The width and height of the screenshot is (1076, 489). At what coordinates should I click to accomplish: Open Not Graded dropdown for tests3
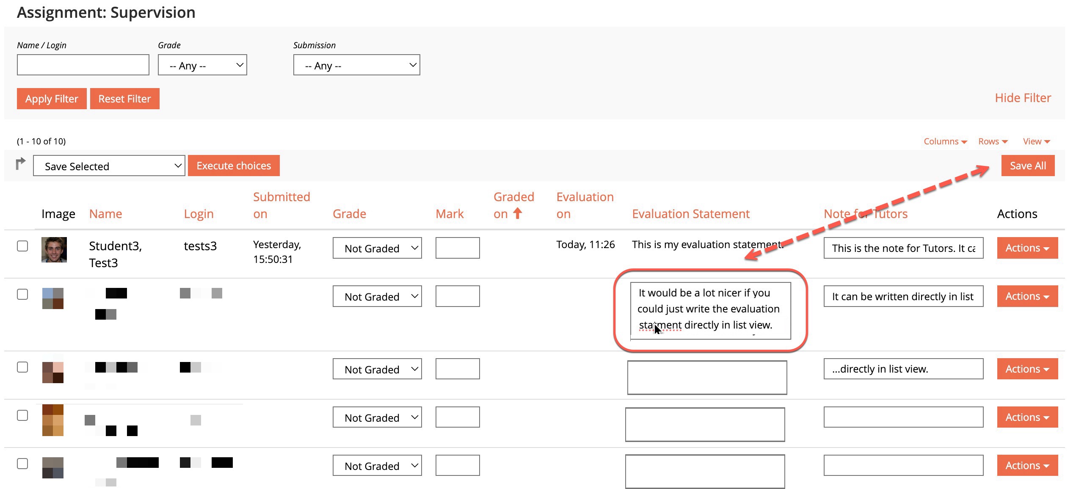click(x=377, y=248)
